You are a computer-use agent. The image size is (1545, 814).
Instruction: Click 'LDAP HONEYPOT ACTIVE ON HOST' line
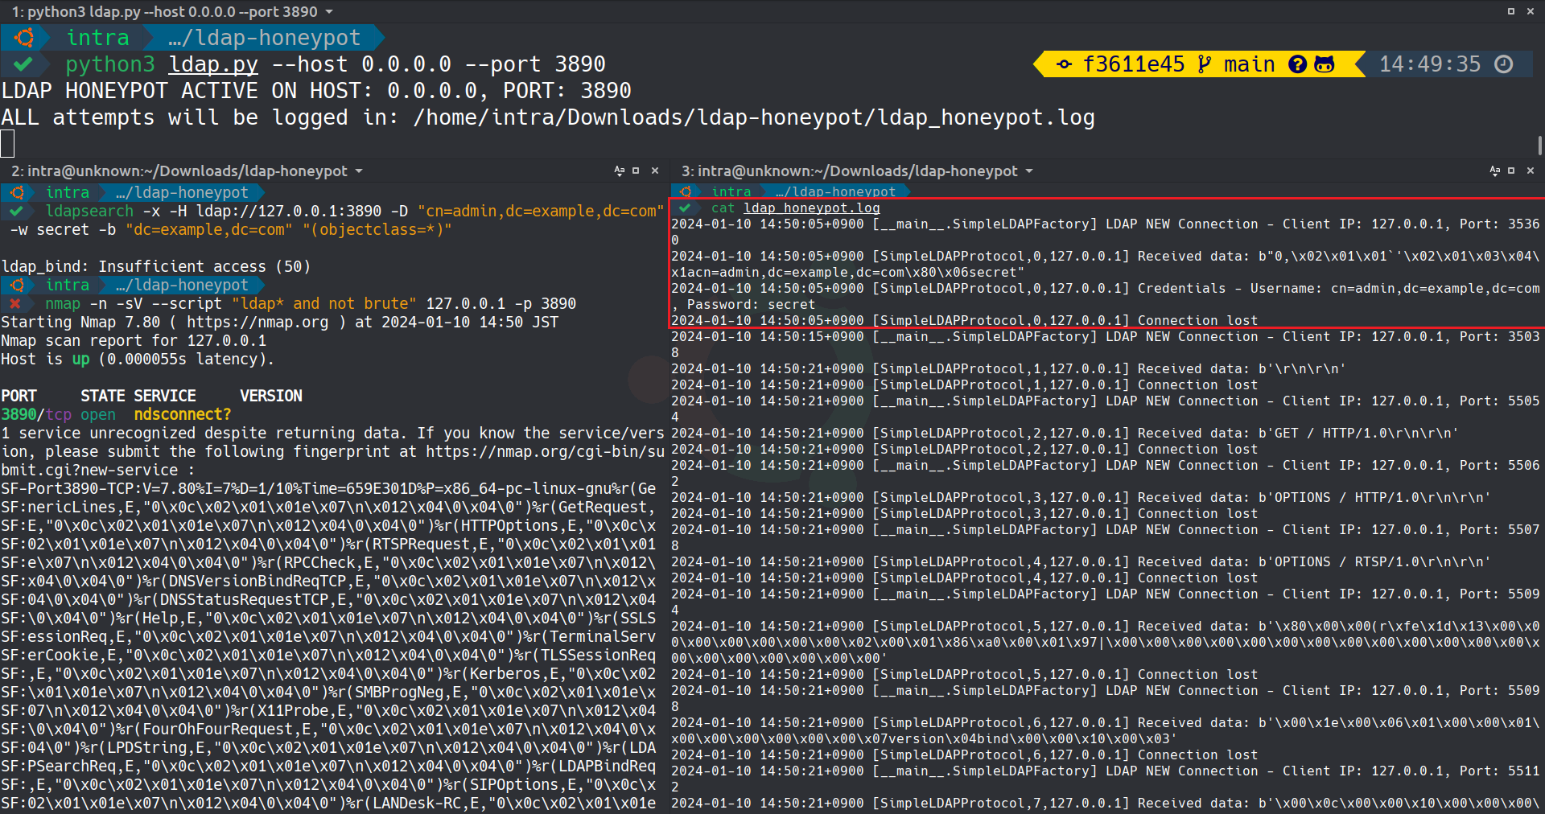coord(316,91)
